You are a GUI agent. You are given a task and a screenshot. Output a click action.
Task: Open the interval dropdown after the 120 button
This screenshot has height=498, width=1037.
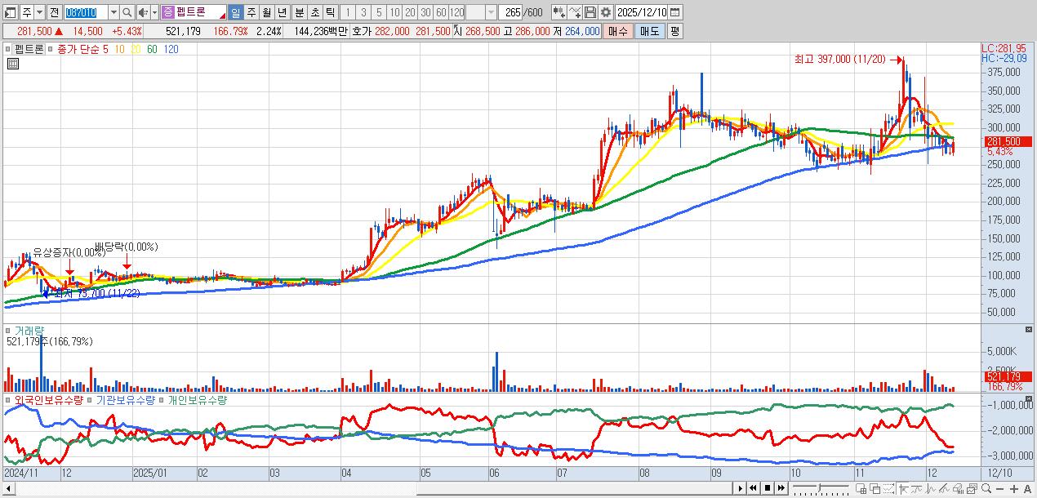pos(491,12)
